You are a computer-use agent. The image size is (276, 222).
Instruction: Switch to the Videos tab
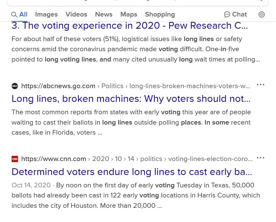point(76,14)
